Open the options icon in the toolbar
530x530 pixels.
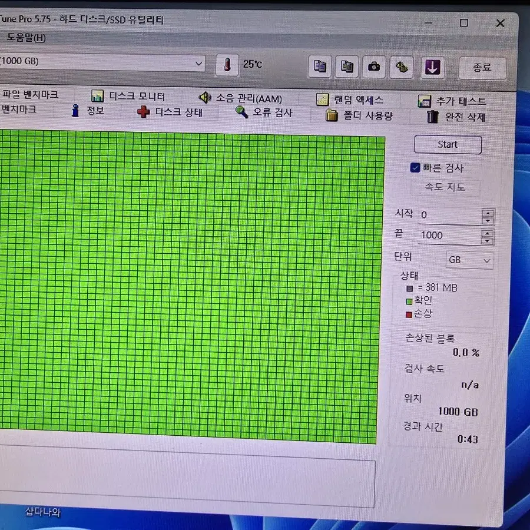coord(402,67)
